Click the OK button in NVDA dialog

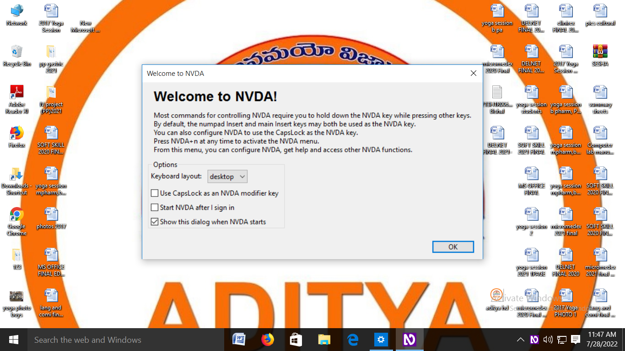pos(453,247)
